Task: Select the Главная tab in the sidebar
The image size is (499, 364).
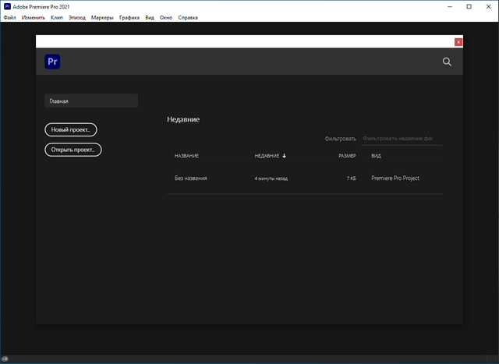Action: [x=90, y=101]
